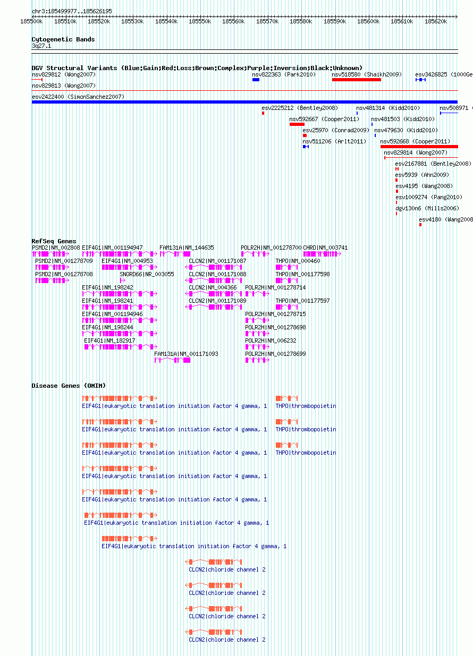The height and width of the screenshot is (656, 473).
Task: Open the Disease Genes (OMIM) track title
Action: click(69, 386)
